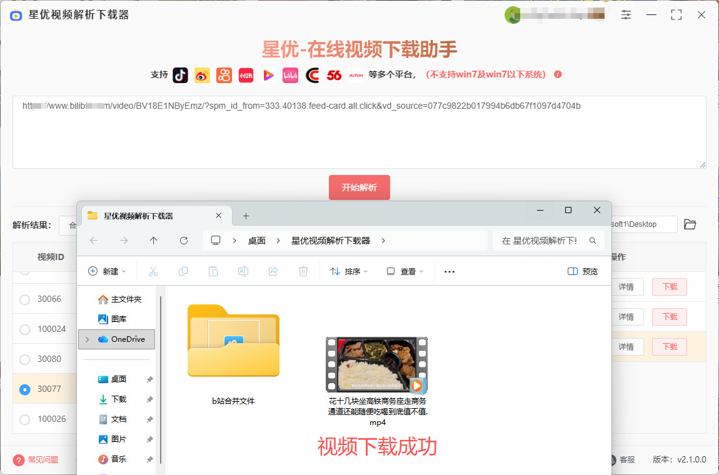Click the 56 video platform icon
This screenshot has height=475, width=719.
click(334, 75)
